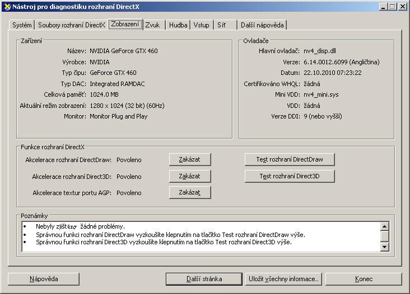Switch to the Vstup tab

pos(202,25)
